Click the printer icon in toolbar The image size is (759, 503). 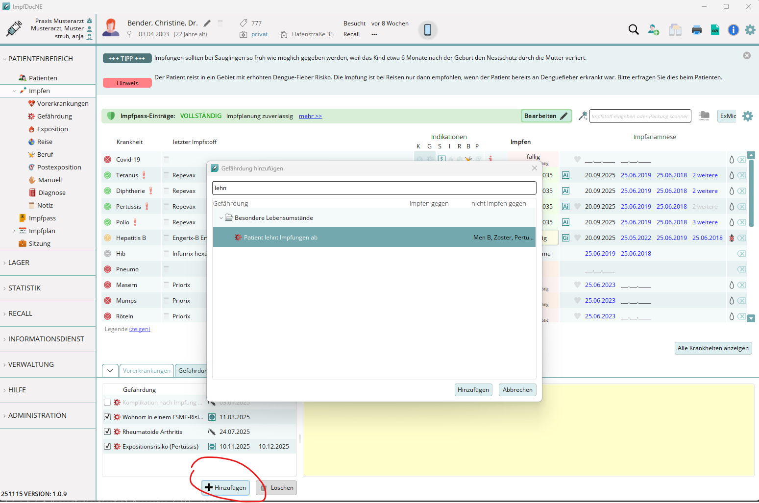[697, 30]
